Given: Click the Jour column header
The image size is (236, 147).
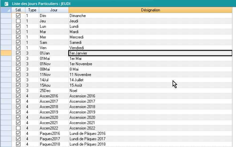Looking at the screenshot, I should (x=54, y=10).
